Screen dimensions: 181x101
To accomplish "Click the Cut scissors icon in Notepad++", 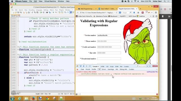I will click(32, 12).
